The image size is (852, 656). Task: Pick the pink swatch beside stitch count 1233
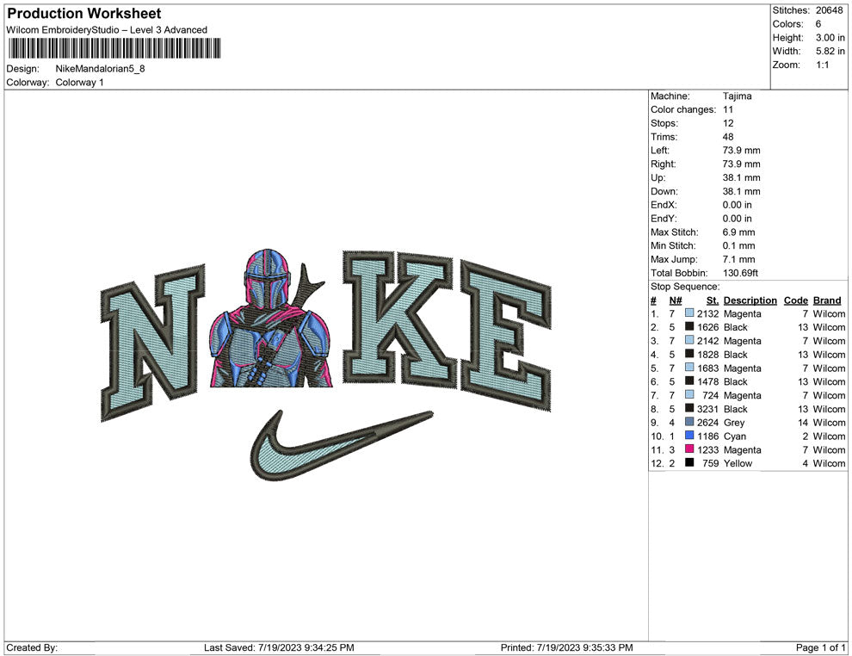click(x=689, y=449)
